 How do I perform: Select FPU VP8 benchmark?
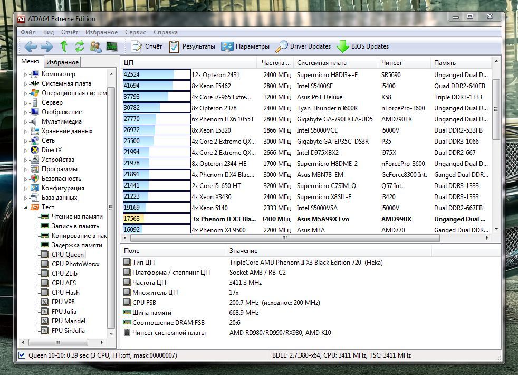coord(63,302)
